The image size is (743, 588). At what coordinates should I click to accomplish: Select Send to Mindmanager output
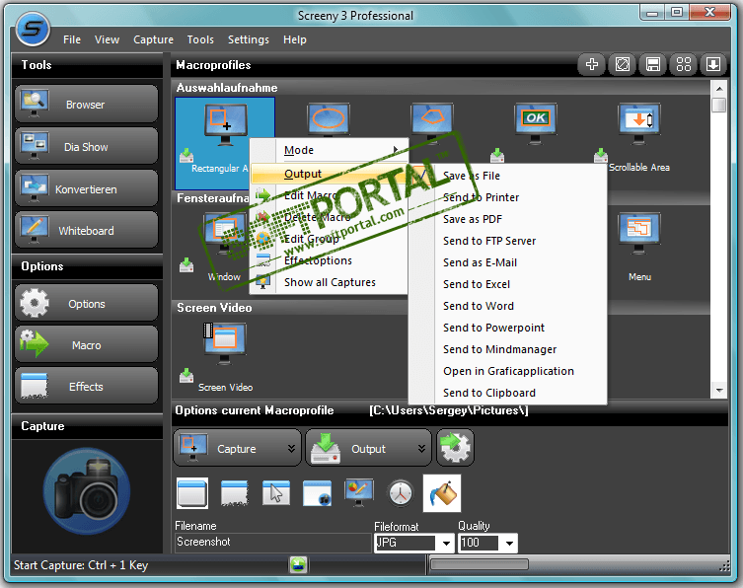click(507, 349)
